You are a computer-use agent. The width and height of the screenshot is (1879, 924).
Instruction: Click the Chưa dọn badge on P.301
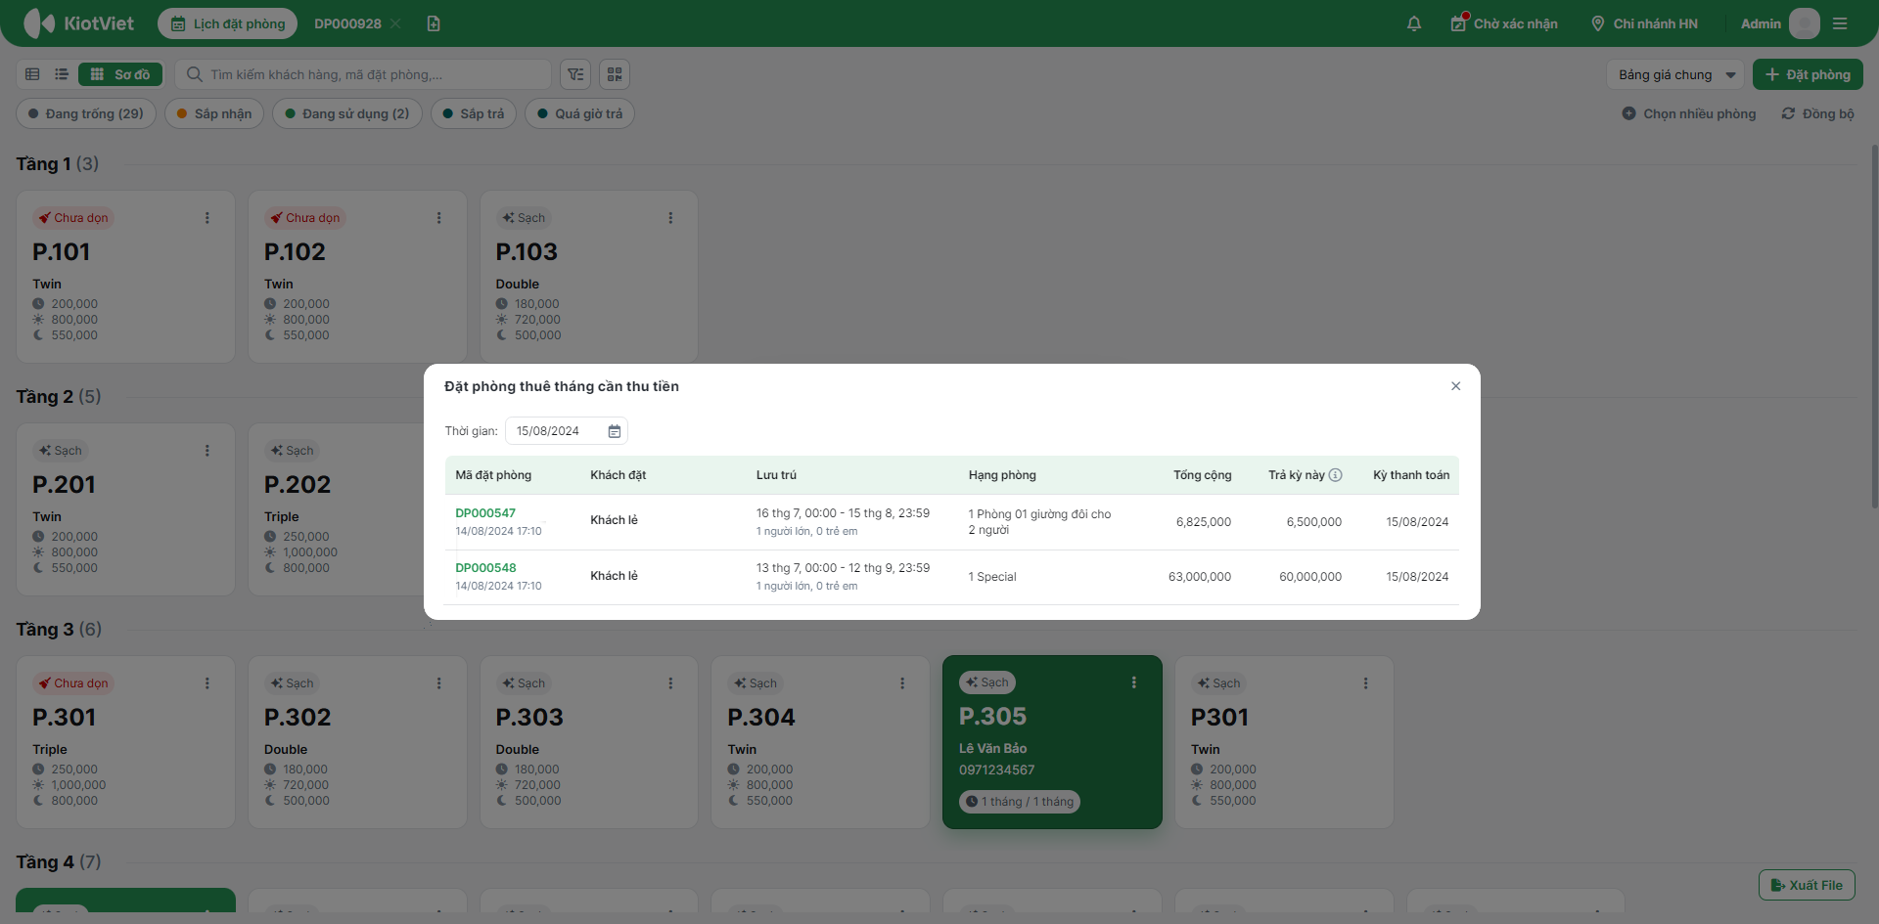tap(74, 683)
